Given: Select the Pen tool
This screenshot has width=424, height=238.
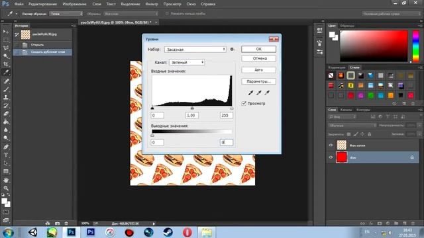Looking at the screenshot, I should pos(6,147).
